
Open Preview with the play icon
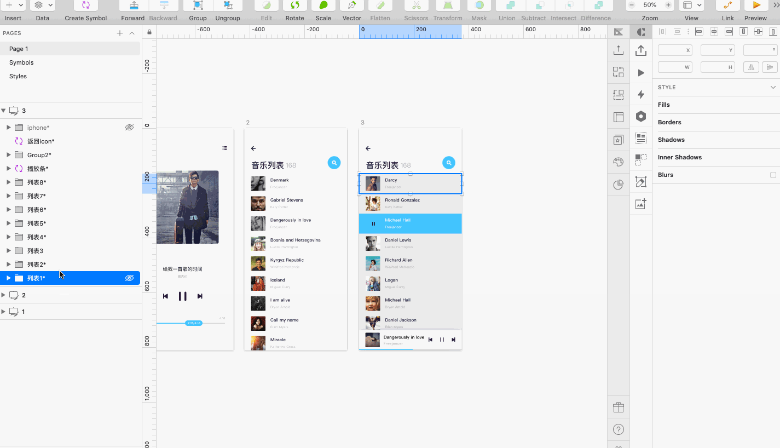coord(755,5)
